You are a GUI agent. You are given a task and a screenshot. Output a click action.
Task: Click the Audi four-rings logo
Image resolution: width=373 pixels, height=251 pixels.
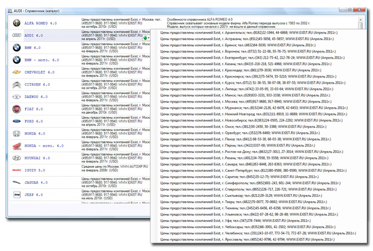[x=16, y=35]
